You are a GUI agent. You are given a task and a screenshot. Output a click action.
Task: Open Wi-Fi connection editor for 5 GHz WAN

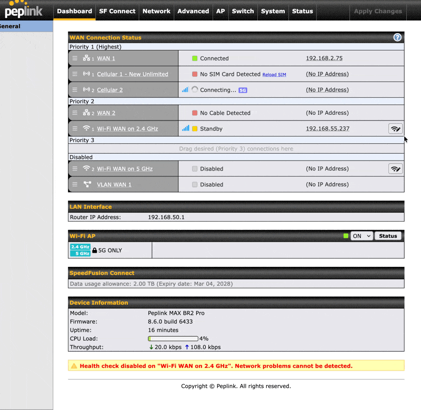396,168
